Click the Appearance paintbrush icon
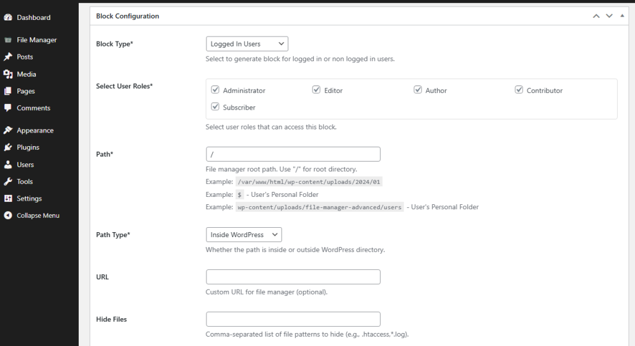 coord(7,130)
